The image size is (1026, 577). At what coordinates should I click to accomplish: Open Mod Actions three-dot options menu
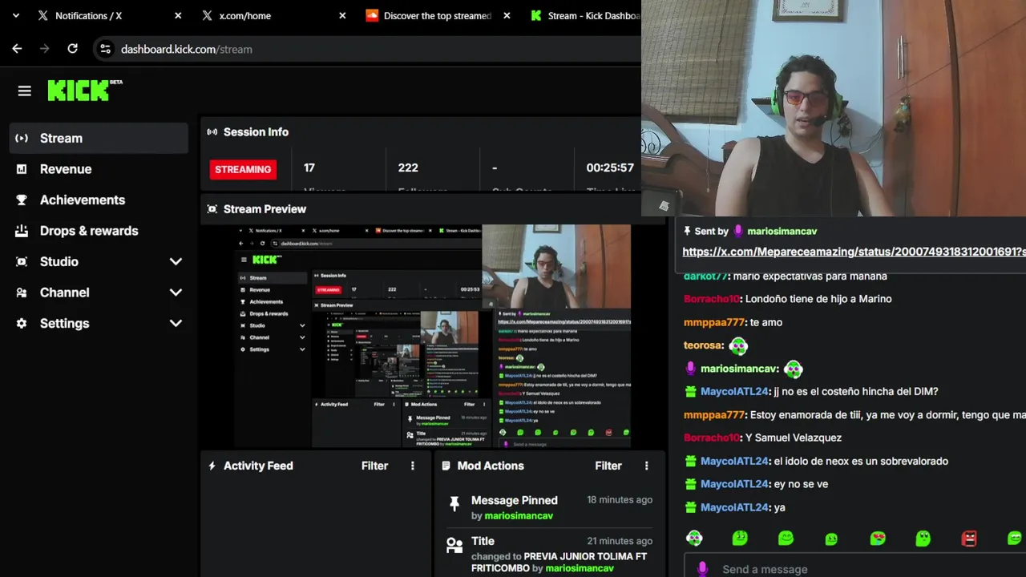point(647,466)
